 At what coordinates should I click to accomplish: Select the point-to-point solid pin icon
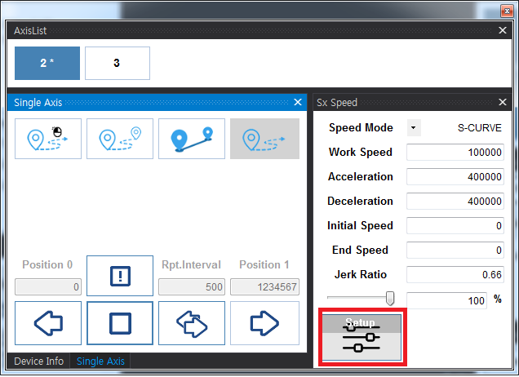click(192, 139)
